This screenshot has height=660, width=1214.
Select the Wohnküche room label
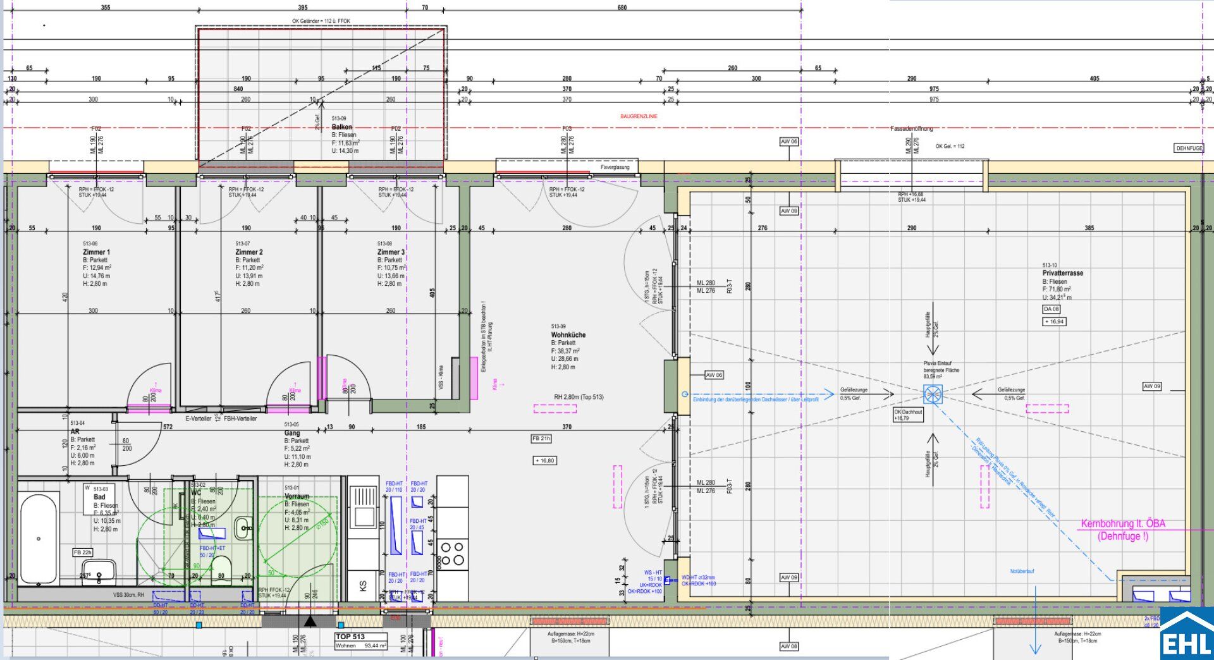coord(568,335)
